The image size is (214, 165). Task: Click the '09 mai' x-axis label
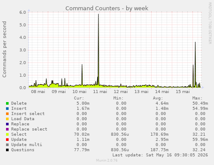pyautogui.click(x=59, y=91)
